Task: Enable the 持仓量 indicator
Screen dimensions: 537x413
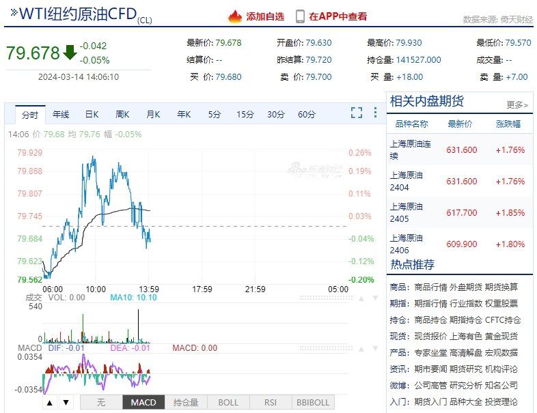Action: pyautogui.click(x=186, y=402)
